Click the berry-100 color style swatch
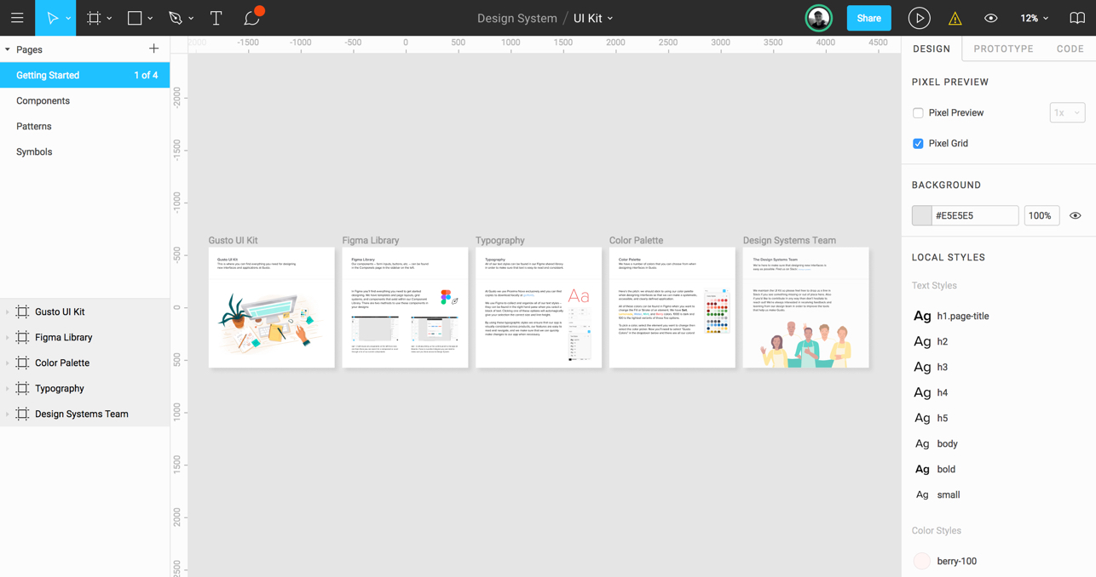 coord(921,561)
